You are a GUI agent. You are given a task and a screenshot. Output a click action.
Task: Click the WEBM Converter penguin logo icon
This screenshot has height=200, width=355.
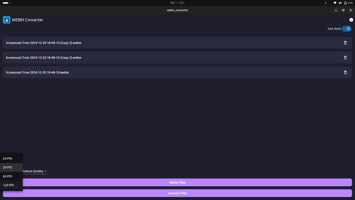coord(7,20)
